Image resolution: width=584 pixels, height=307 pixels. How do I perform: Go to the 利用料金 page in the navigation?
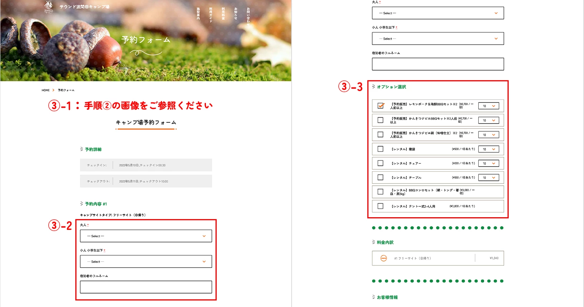tap(223, 13)
